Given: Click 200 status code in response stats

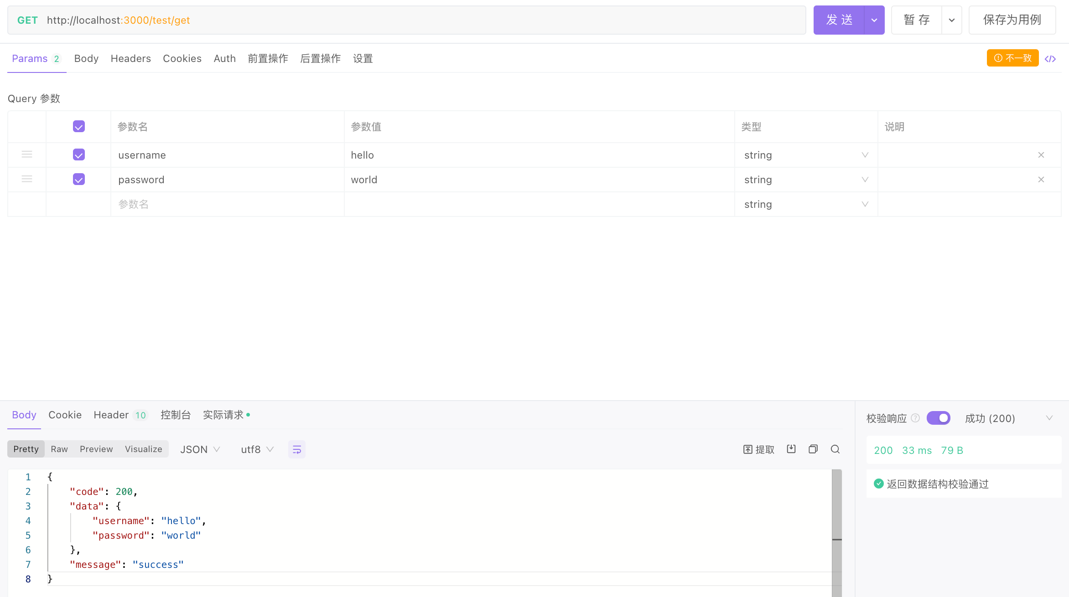Looking at the screenshot, I should (x=883, y=450).
